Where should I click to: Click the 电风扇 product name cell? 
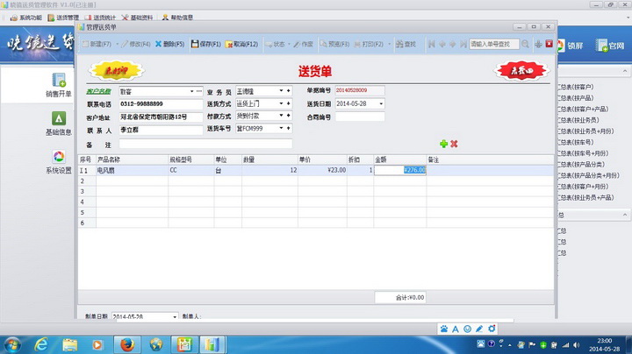(x=132, y=170)
